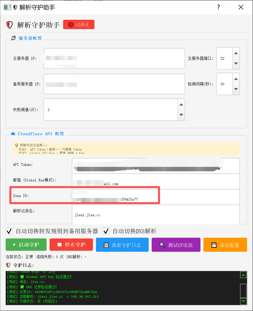This screenshot has height=311, width=253.
Task: Save settings with 保存配置 button
Action: (225, 245)
